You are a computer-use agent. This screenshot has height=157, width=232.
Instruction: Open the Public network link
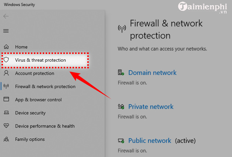click(x=150, y=141)
